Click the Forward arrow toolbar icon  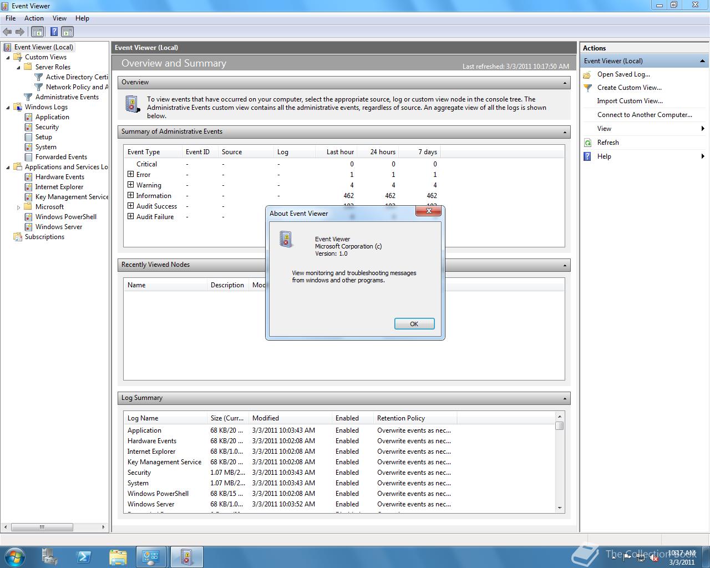tap(20, 32)
